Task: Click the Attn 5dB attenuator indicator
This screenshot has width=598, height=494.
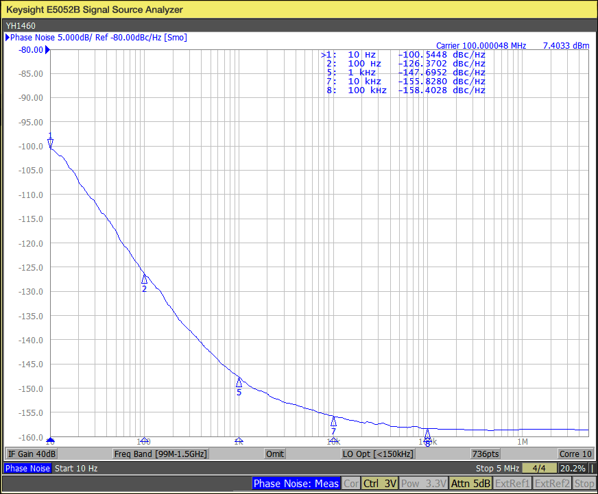Action: (x=470, y=484)
